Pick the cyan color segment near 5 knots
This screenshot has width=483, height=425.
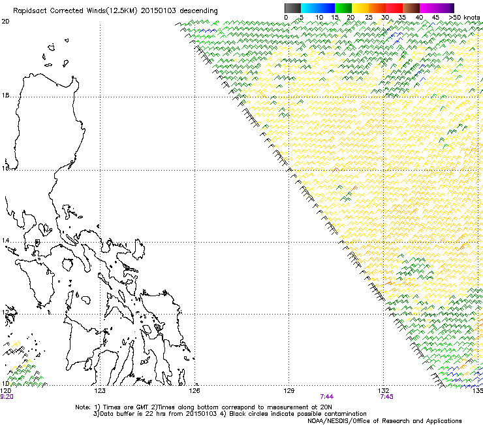coord(309,8)
